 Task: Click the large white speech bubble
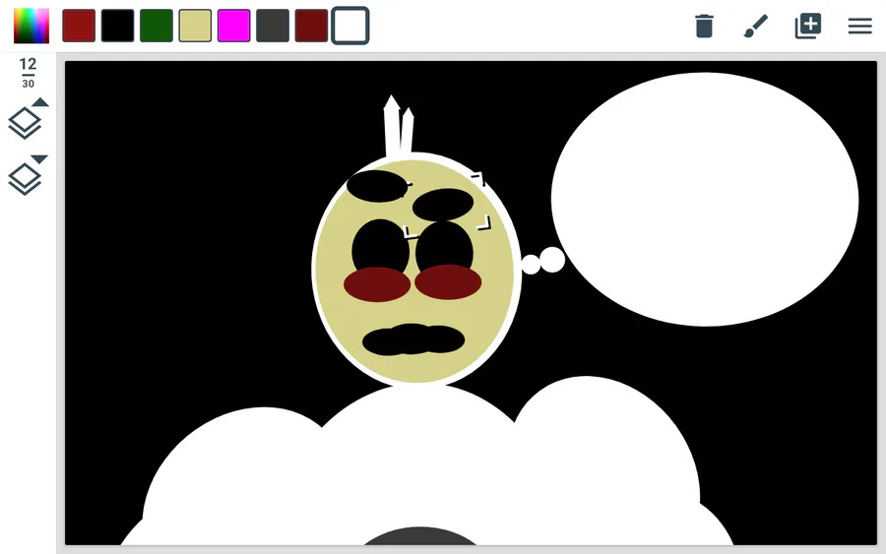(x=705, y=200)
